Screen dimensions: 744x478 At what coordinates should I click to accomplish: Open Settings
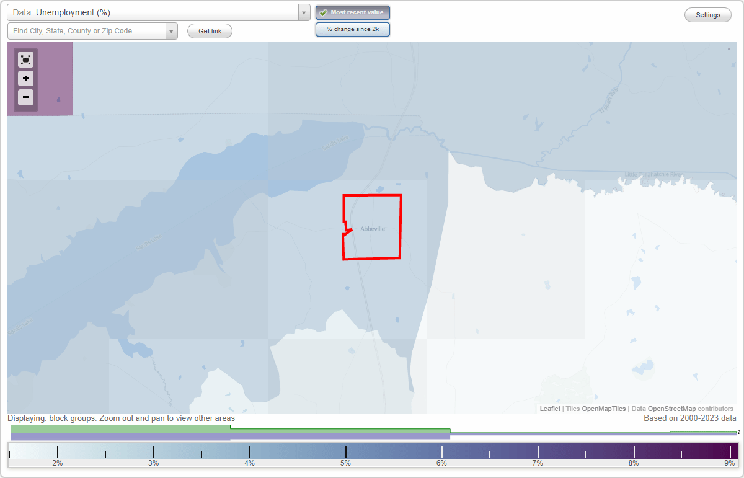coord(708,15)
